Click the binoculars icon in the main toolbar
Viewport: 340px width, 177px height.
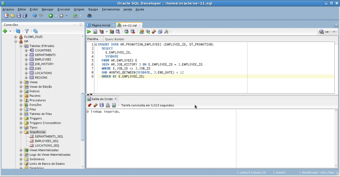pyautogui.click(x=89, y=16)
